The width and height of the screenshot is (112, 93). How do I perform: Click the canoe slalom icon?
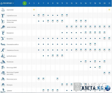point(3,56)
